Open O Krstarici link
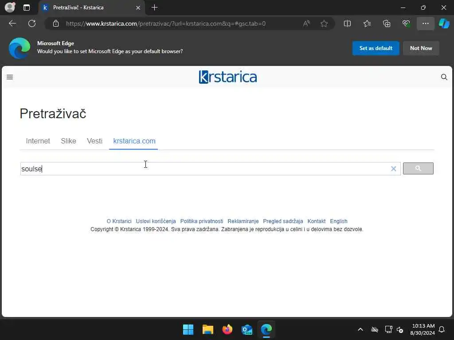Image resolution: width=454 pixels, height=340 pixels. (x=119, y=221)
